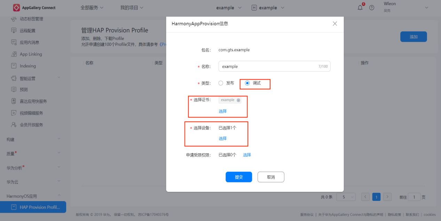Click the 会员开放服务 sidebar icon
Screen dimensions: 441x221
(14, 124)
